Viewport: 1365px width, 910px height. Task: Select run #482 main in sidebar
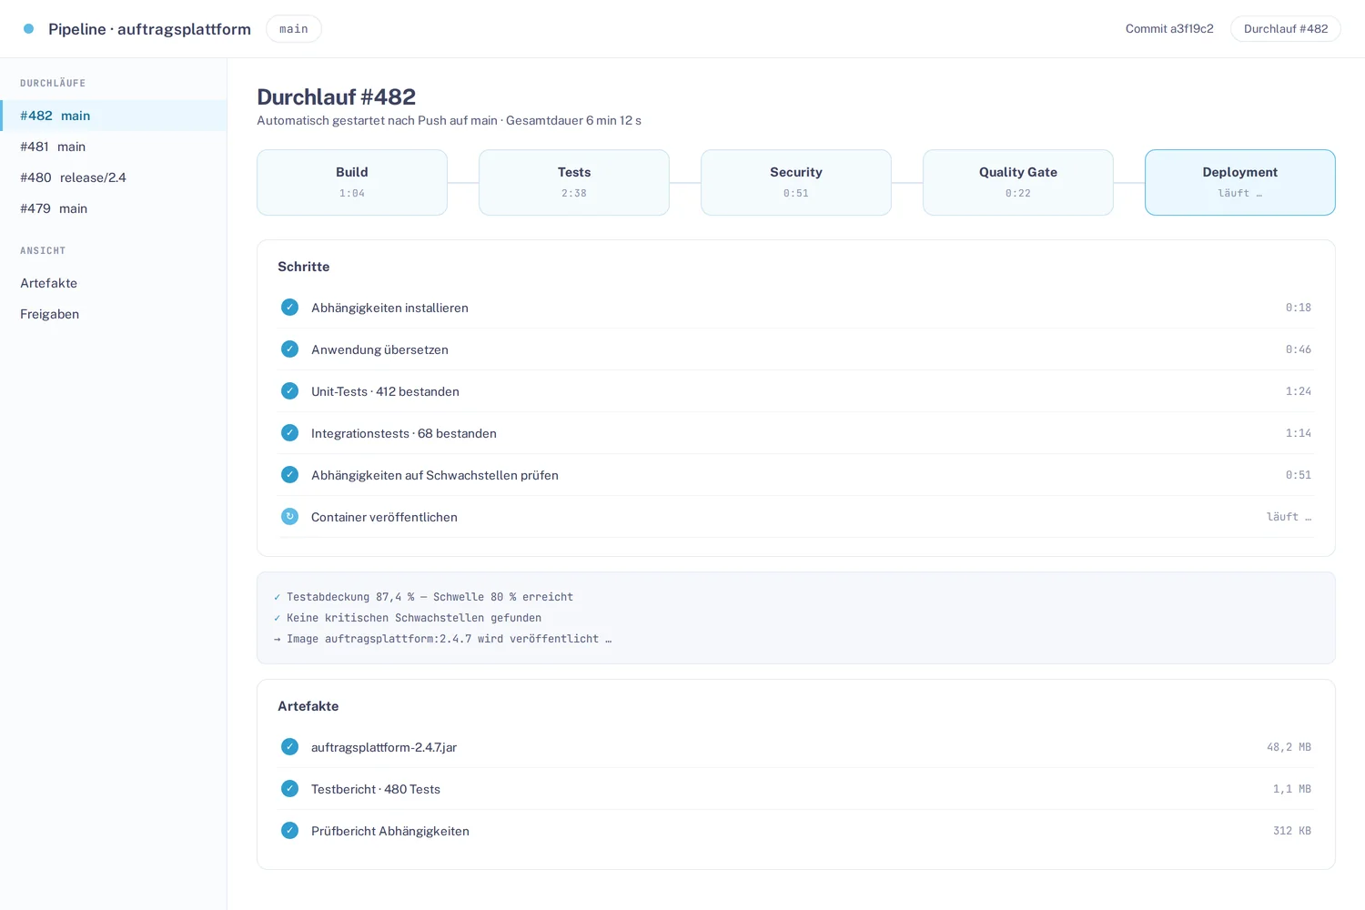coord(113,116)
